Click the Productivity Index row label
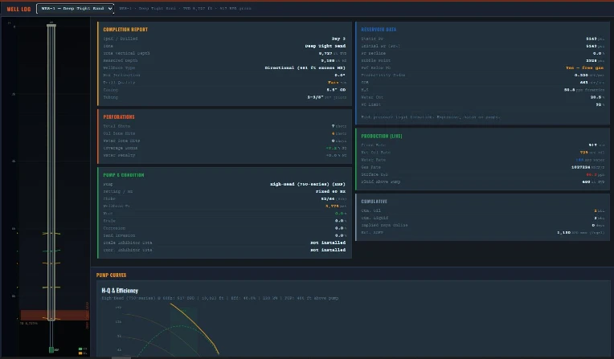This screenshot has height=359, width=614. tap(383, 75)
